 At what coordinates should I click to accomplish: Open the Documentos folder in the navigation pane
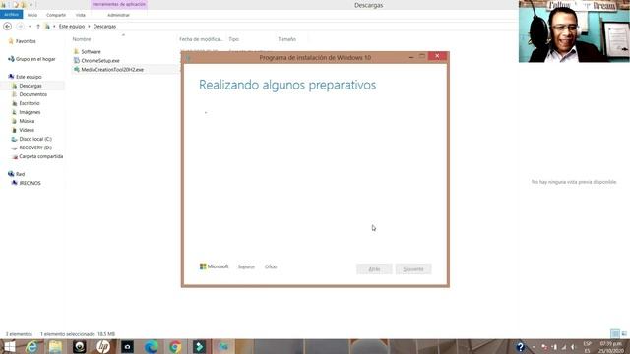[x=32, y=94]
